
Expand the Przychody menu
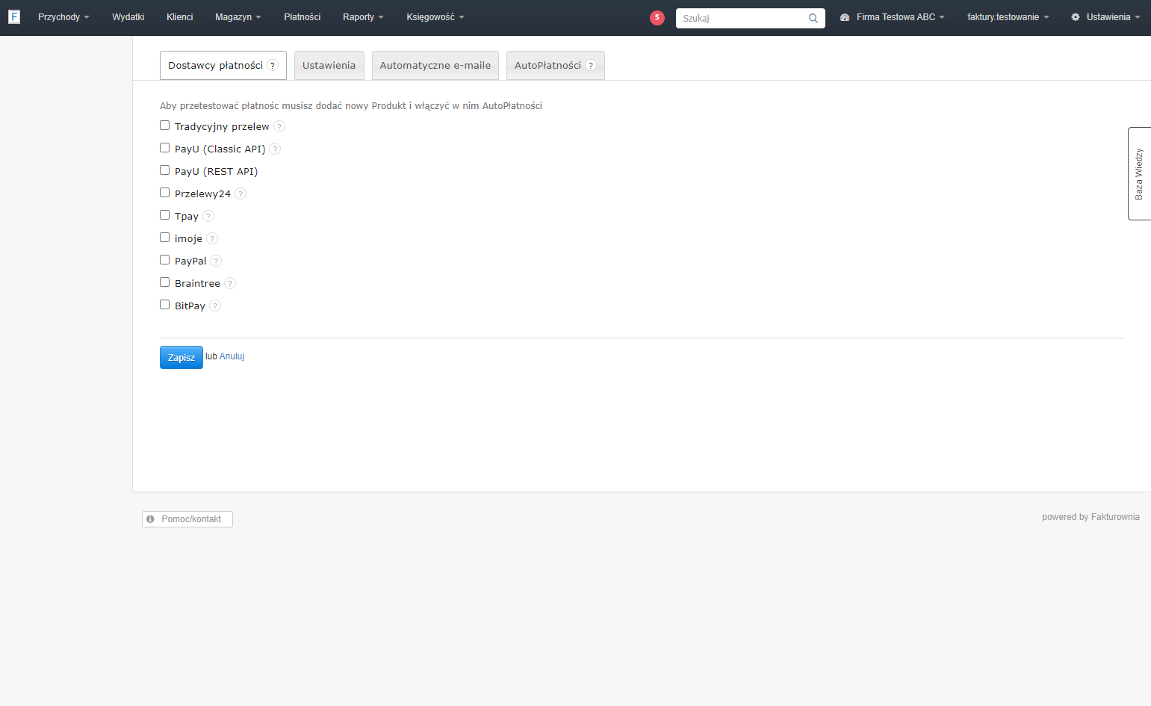click(x=63, y=17)
